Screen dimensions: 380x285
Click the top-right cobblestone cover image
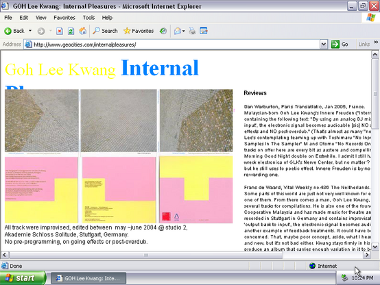pyautogui.click(x=196, y=121)
